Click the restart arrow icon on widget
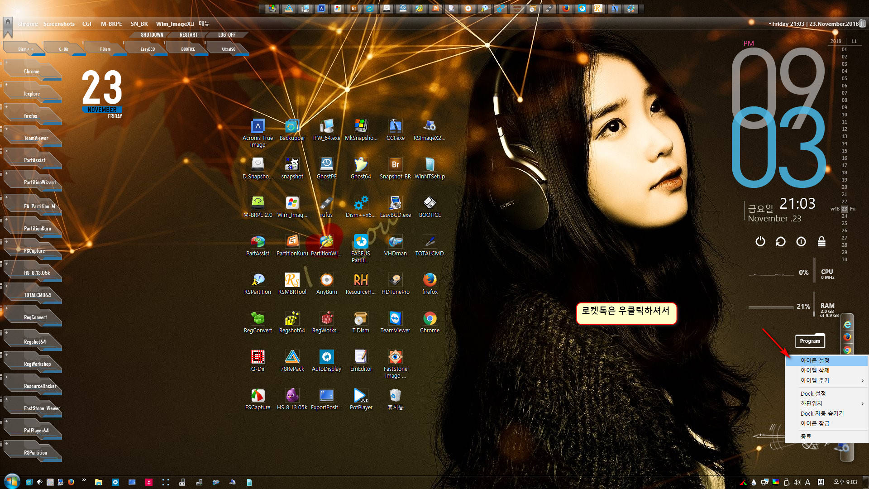Viewport: 869px width, 489px height. pyautogui.click(x=781, y=242)
